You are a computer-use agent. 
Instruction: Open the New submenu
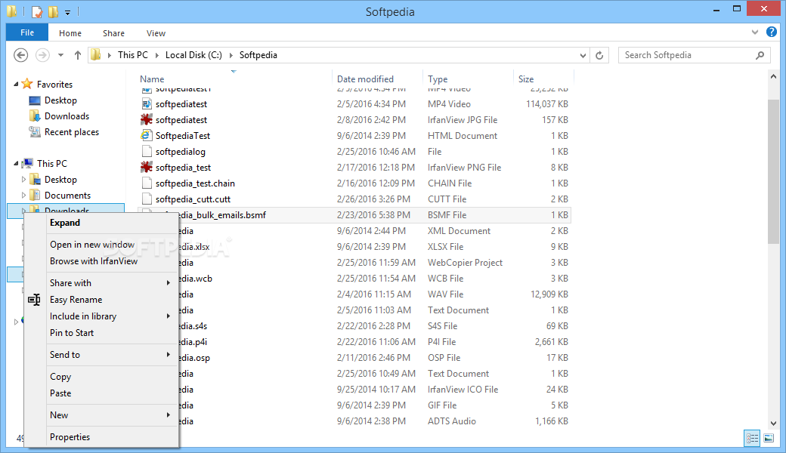102,415
